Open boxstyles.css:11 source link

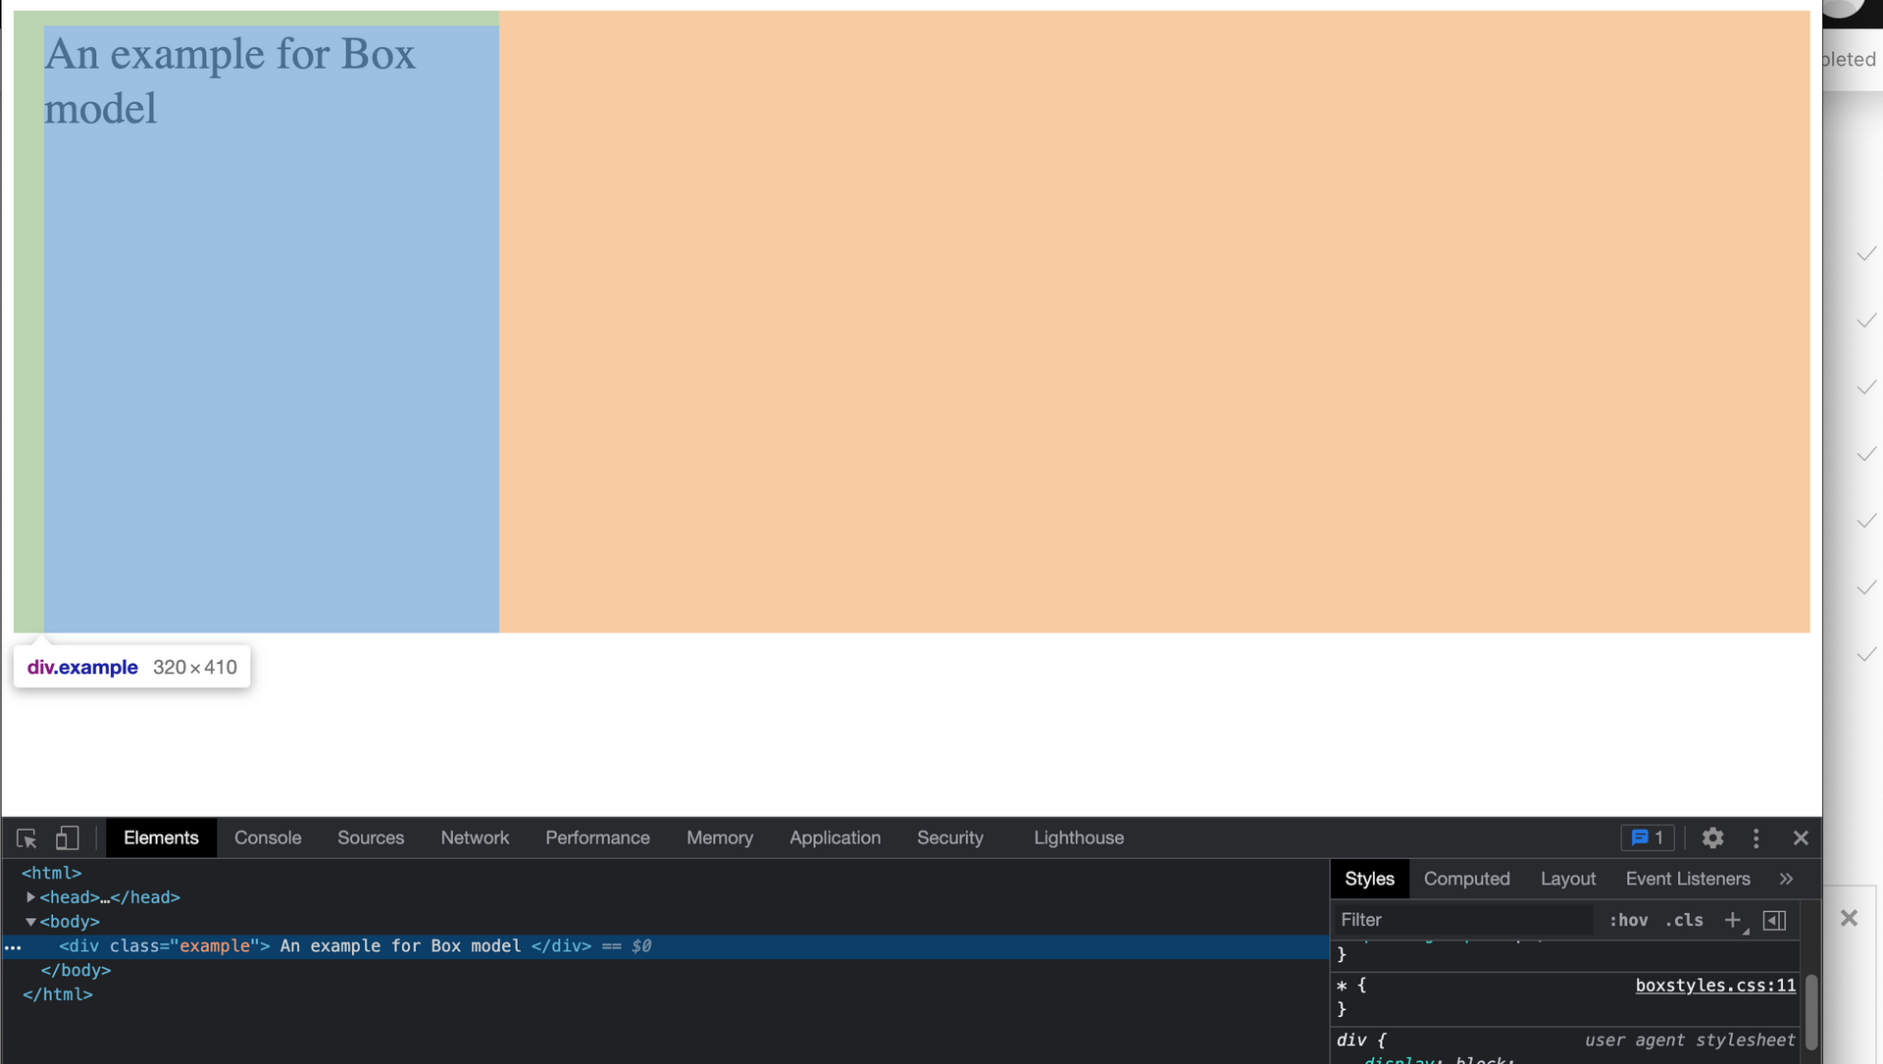coord(1714,986)
